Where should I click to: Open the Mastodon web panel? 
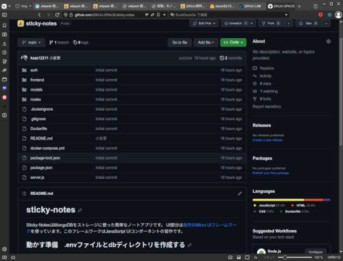coord(4,88)
